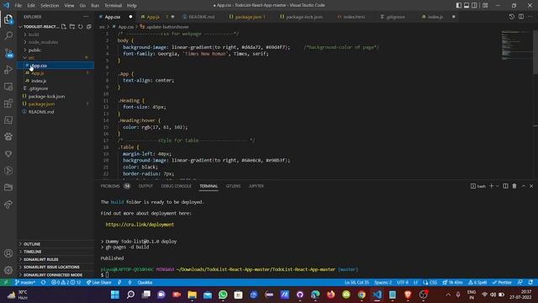Open Explorer more actions ellipsis
This screenshot has width=538, height=303.
(86, 17)
